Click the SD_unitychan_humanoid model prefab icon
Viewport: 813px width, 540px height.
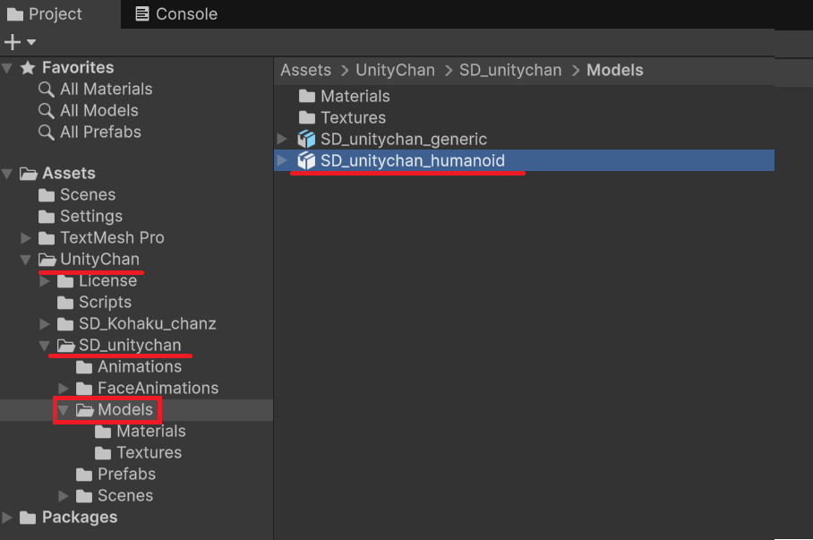click(x=306, y=161)
